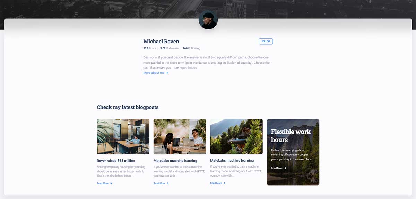View the 3.5k Followers list
Screen dimensions: 416x199
pos(169,48)
